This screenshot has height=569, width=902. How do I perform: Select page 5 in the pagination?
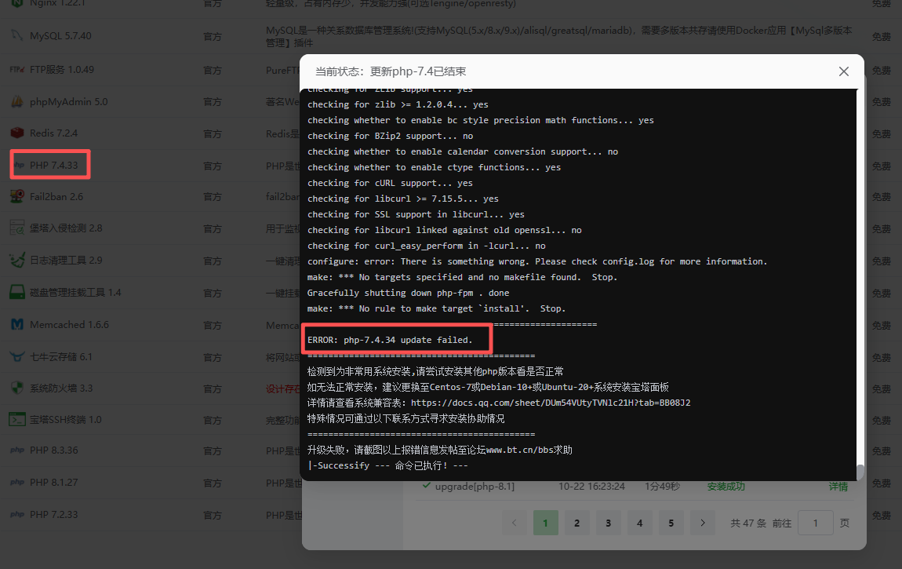click(x=671, y=523)
